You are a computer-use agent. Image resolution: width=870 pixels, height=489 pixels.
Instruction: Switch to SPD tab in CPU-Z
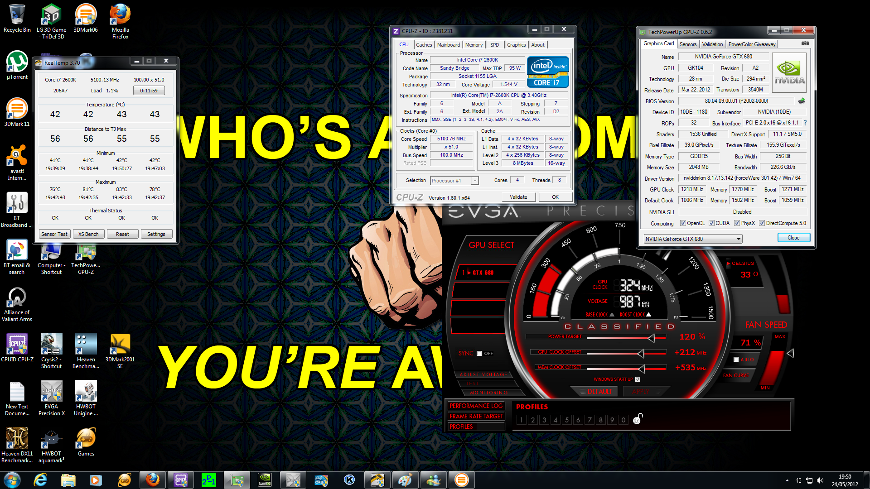tap(494, 45)
